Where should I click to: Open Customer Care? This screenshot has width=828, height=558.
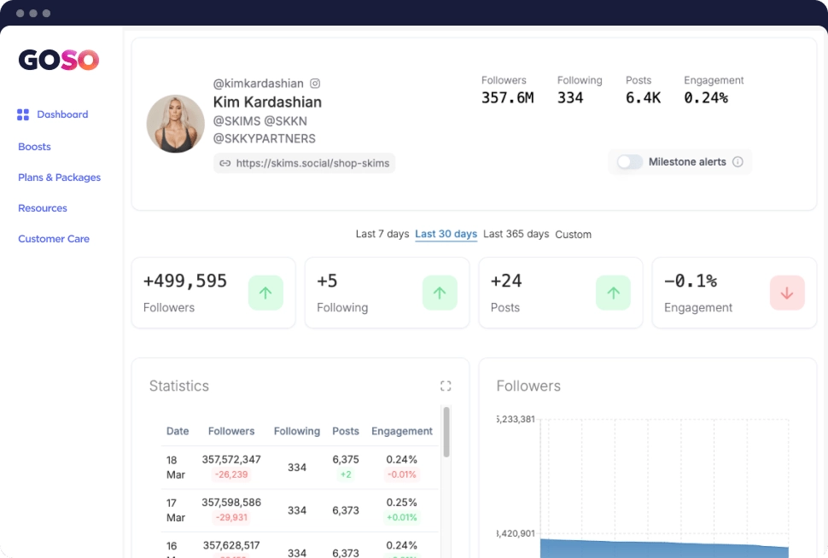pyautogui.click(x=53, y=239)
